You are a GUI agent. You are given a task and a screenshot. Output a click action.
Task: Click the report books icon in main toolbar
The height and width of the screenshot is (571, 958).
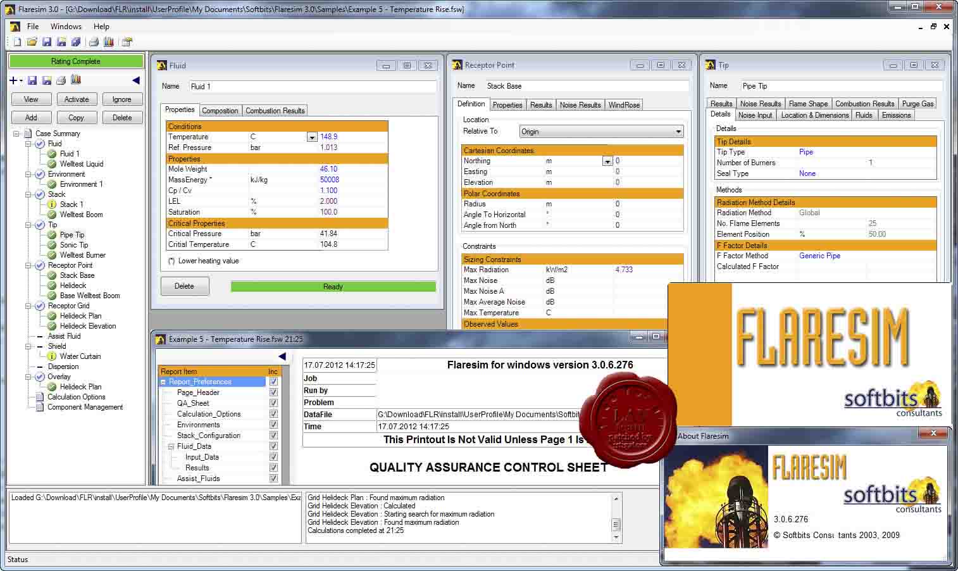pyautogui.click(x=109, y=42)
